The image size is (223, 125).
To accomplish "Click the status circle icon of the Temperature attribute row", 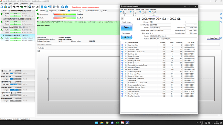I will (x=122, y=80).
